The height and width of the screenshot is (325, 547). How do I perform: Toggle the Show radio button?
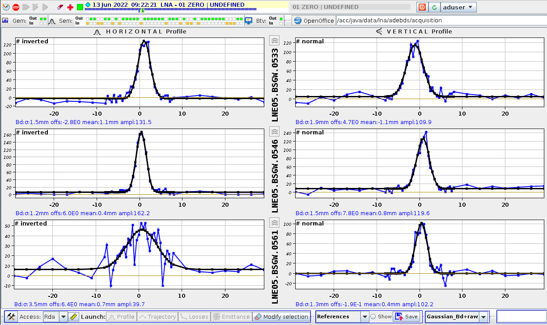373,317
